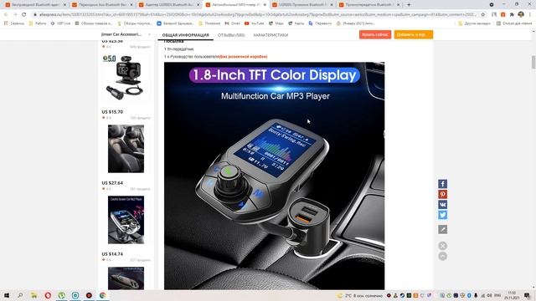
Task: Open the red recorder app in the taskbar
Action: pyautogui.click(x=89, y=295)
